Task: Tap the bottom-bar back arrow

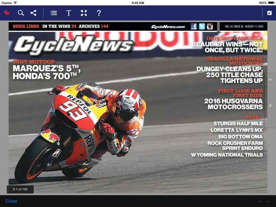Action: [260, 201]
